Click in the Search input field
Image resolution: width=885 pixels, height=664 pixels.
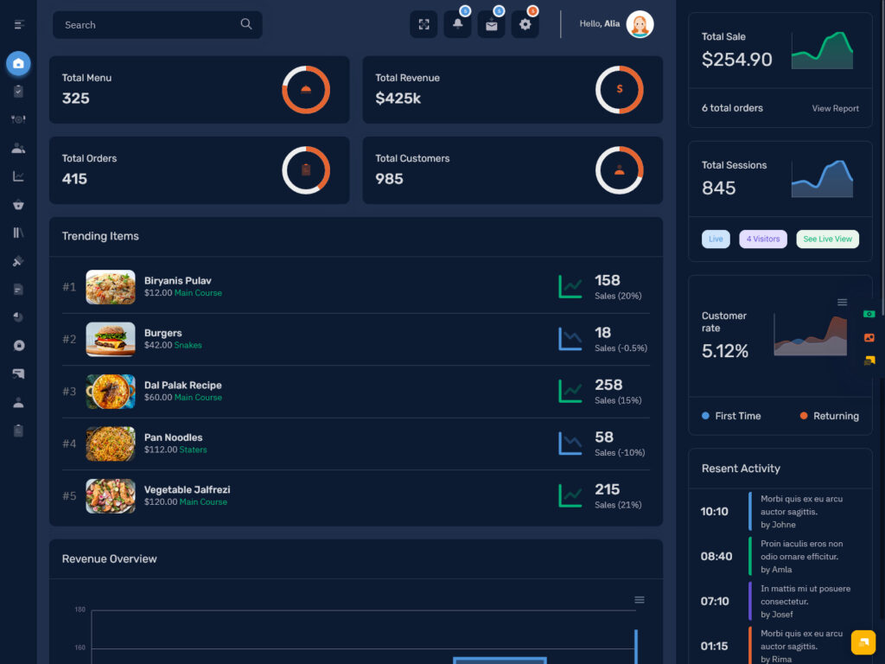(157, 25)
